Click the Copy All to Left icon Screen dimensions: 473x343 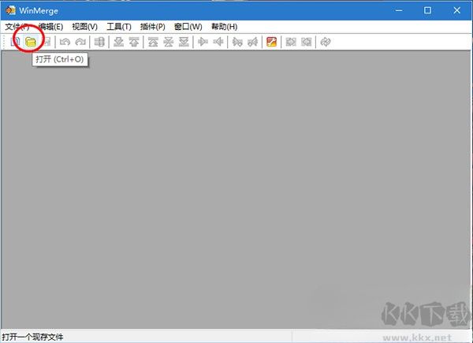(x=306, y=42)
